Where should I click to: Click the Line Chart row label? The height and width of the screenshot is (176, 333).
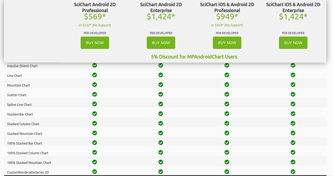coord(15,76)
